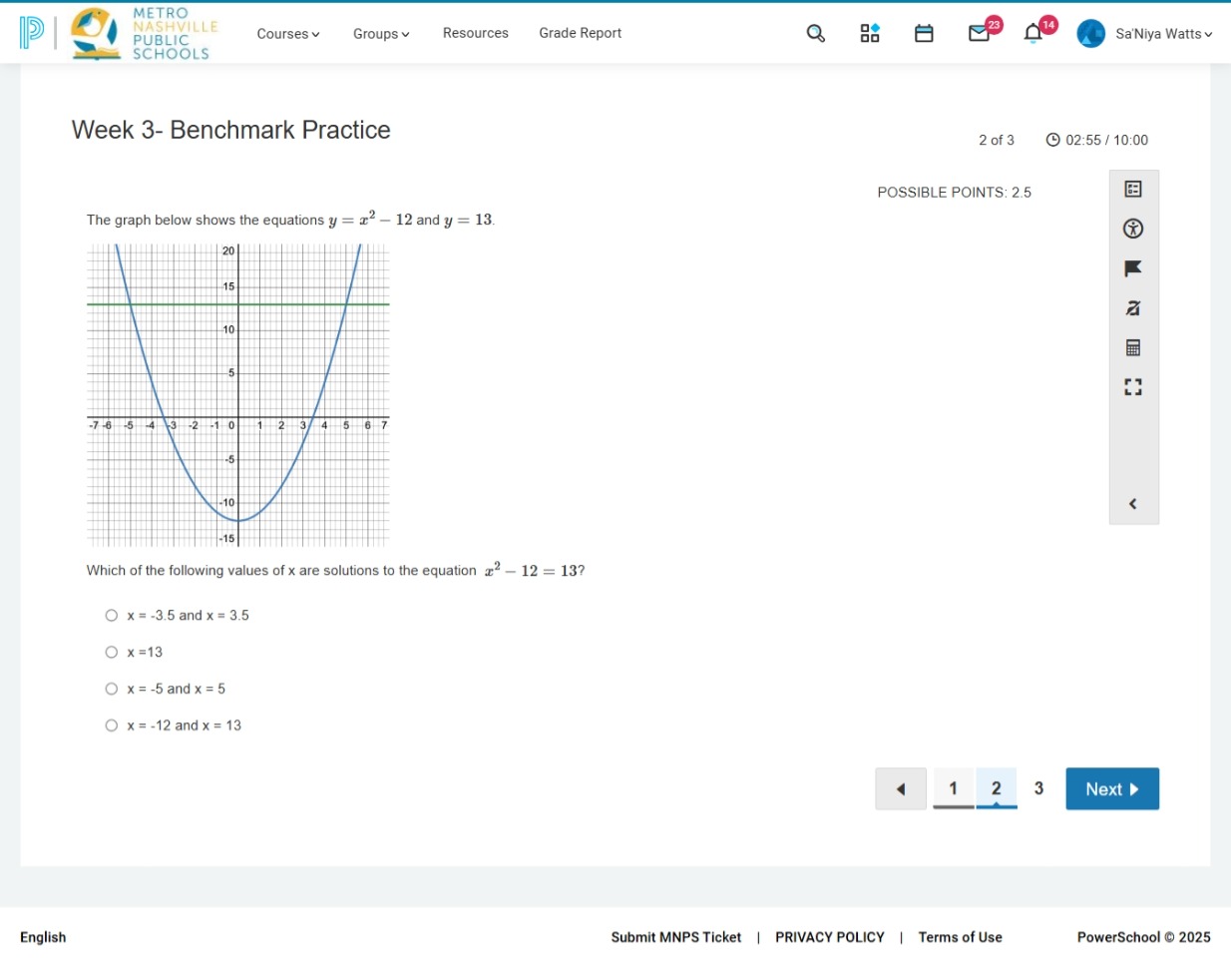The width and height of the screenshot is (1231, 967).
Task: Click the Next button
Action: pyautogui.click(x=1112, y=789)
